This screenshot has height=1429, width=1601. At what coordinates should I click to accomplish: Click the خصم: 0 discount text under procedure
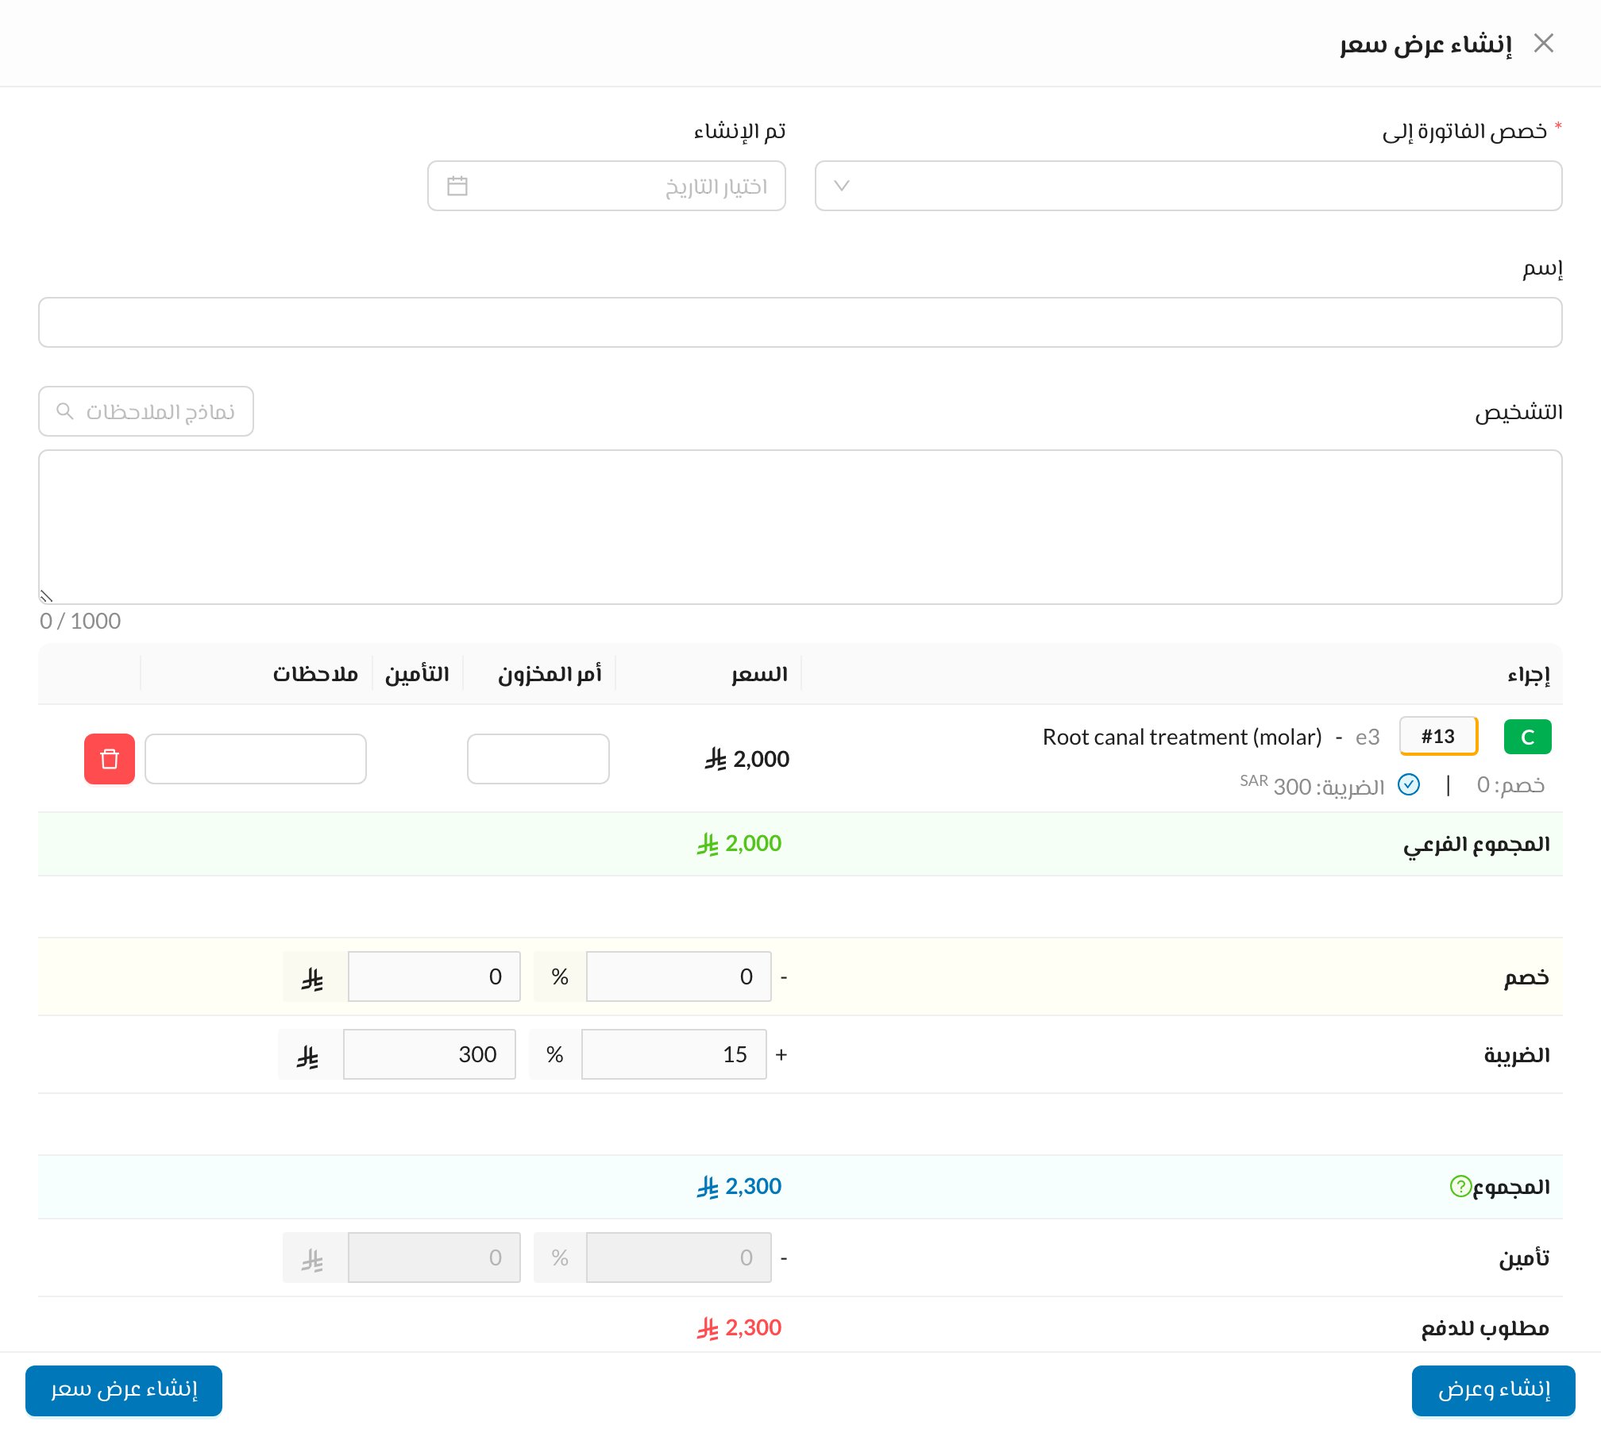tap(1510, 784)
